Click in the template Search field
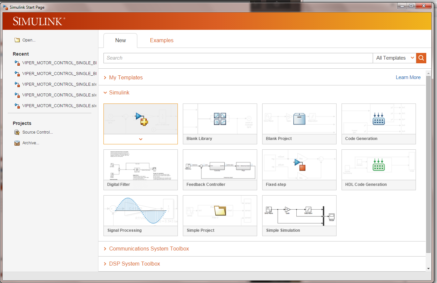Screen dimensions: 437x283 [234, 58]
